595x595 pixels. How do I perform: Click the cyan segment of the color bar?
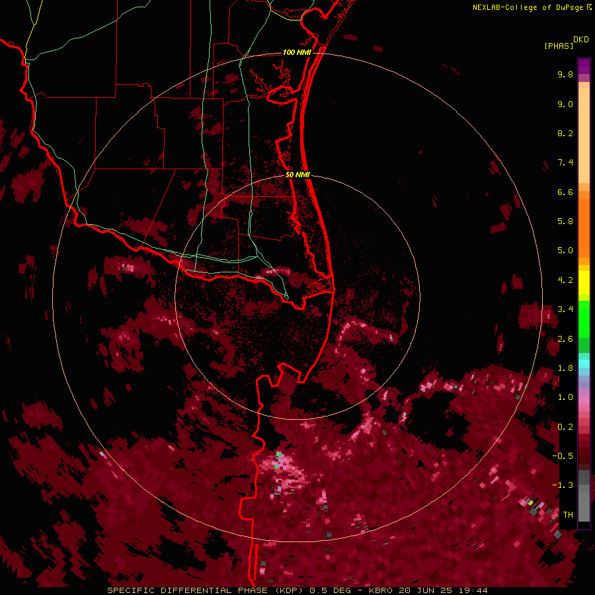(584, 363)
